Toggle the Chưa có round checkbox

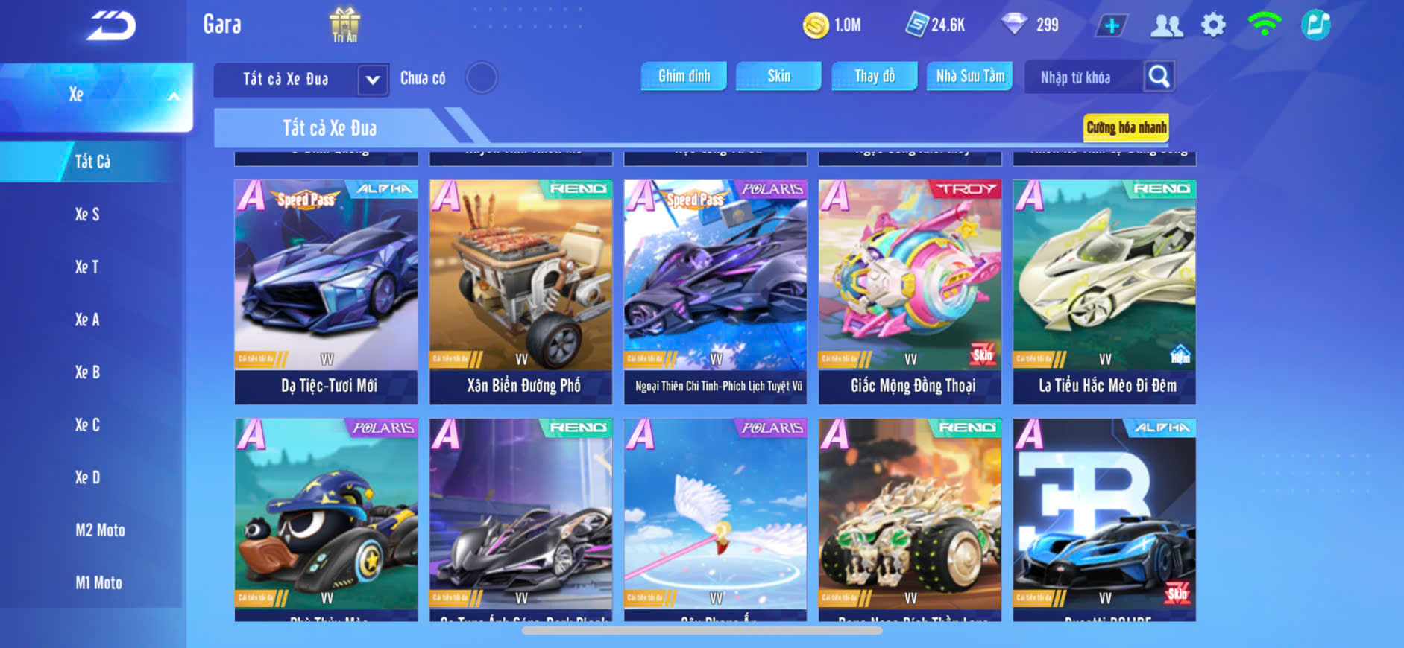pyautogui.click(x=482, y=77)
